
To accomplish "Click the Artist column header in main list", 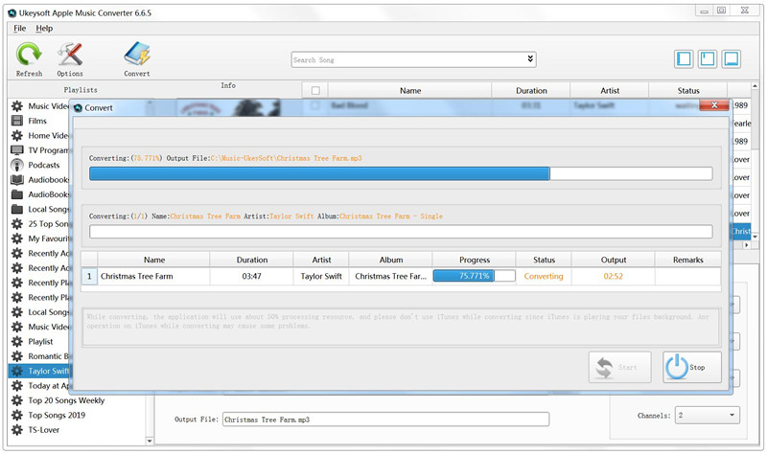I will (610, 90).
